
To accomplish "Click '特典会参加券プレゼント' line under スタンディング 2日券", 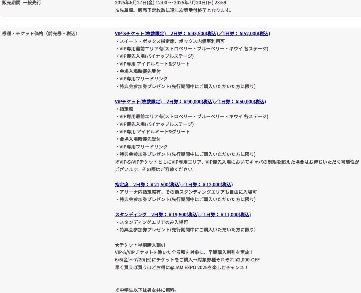I will (185, 229).
